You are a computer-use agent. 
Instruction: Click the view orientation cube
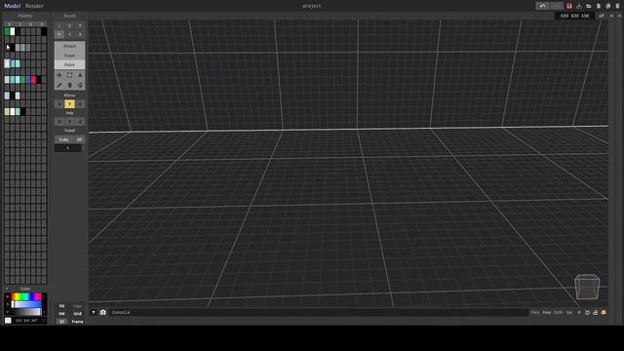(587, 287)
